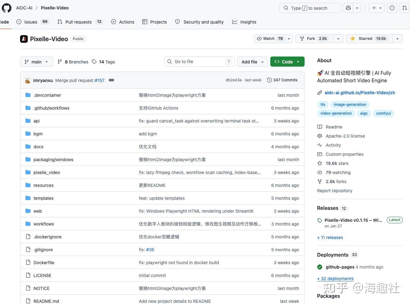
Task: Open imryanxu's avatar in the commit row
Action: [x=28, y=80]
